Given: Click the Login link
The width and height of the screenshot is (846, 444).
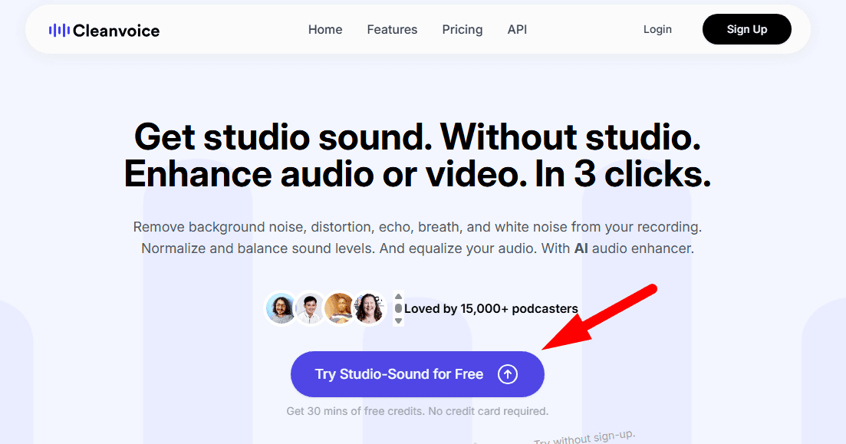Looking at the screenshot, I should [657, 30].
